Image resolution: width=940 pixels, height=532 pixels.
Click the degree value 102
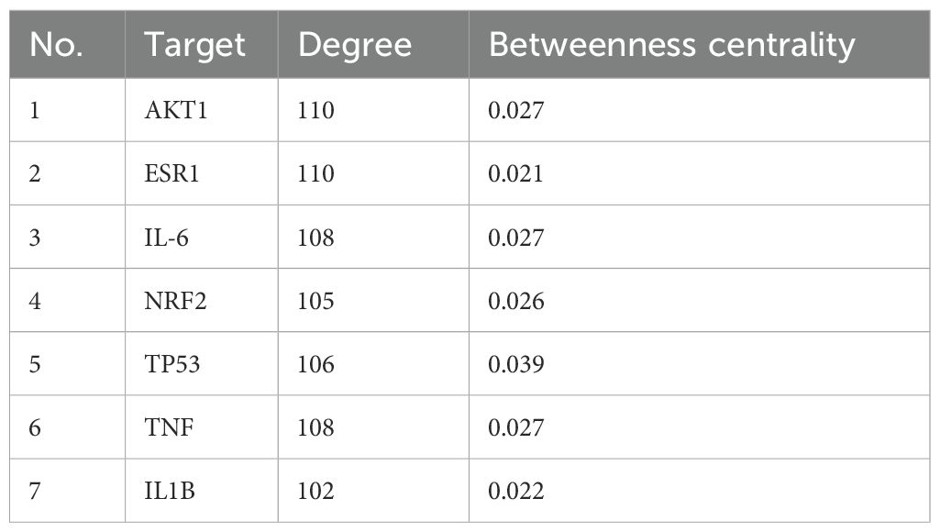(x=316, y=492)
